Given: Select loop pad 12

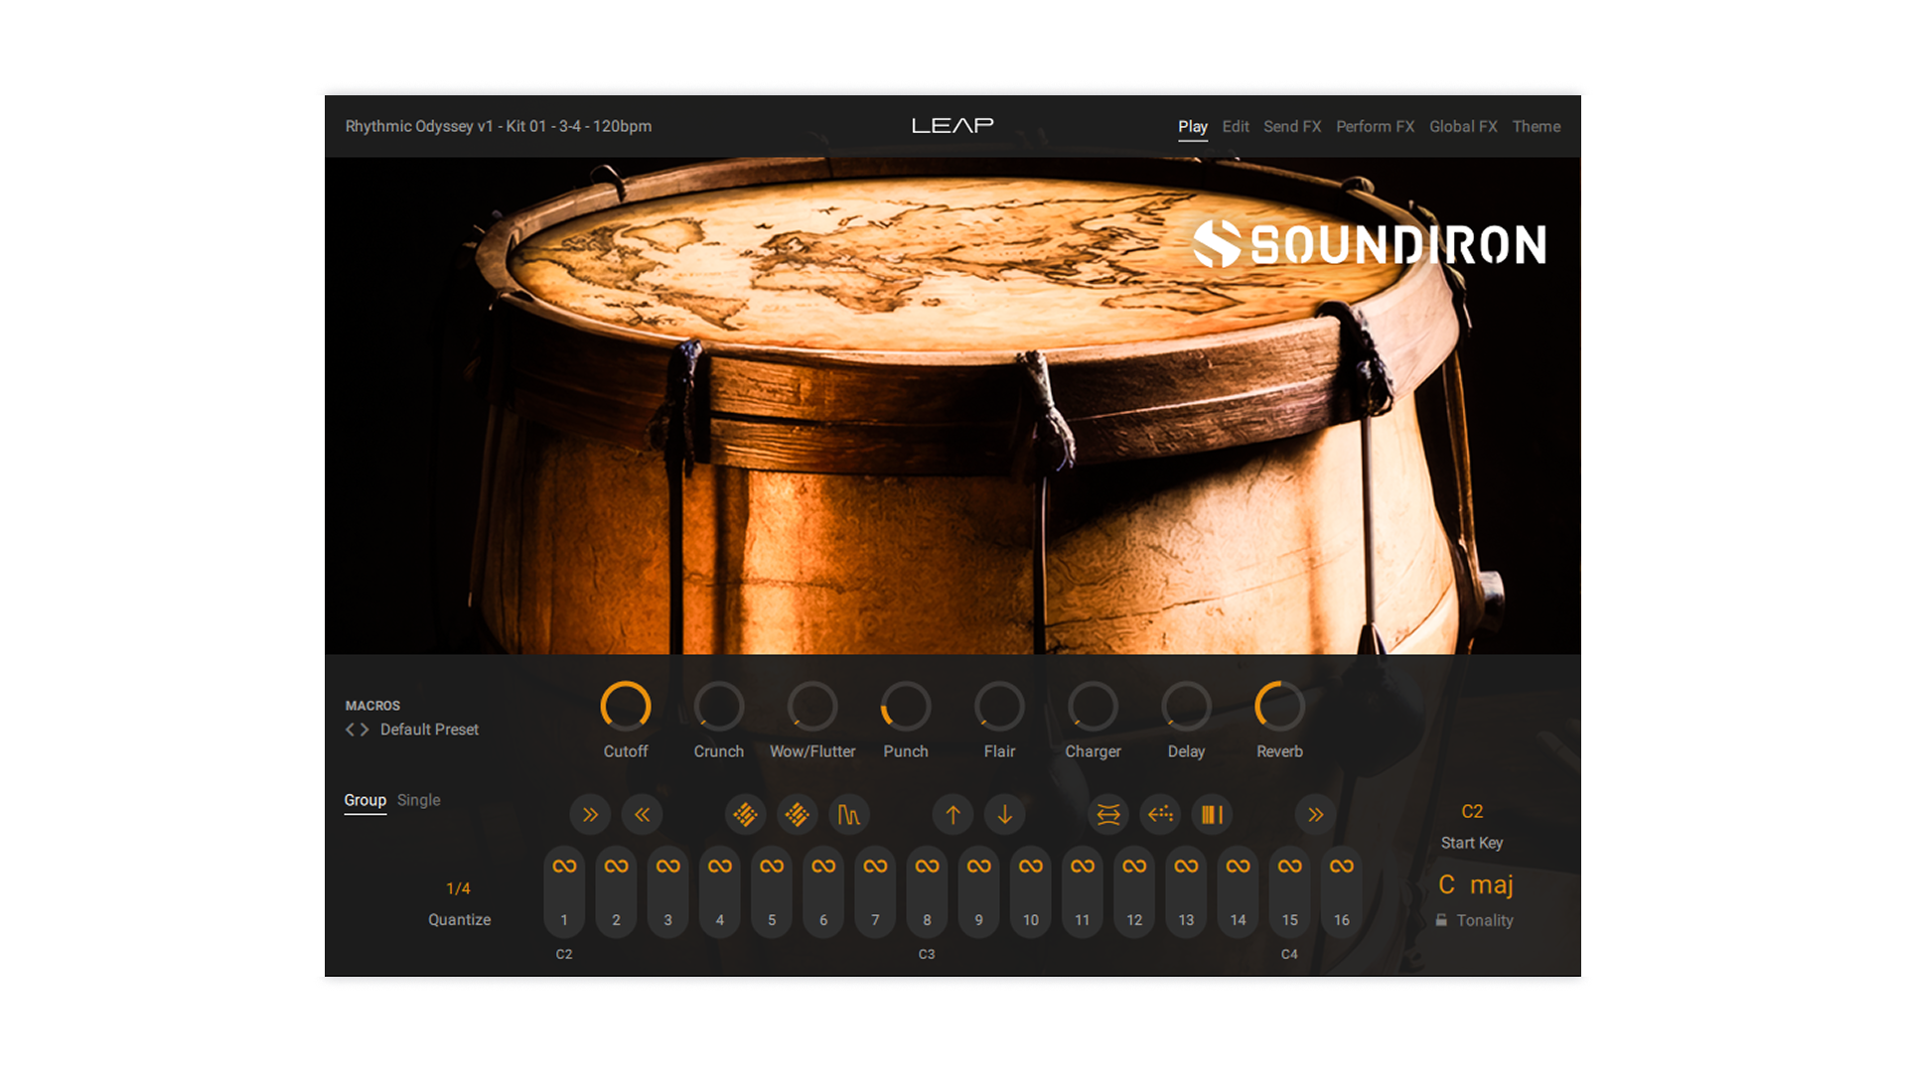Looking at the screenshot, I should tap(1134, 892).
